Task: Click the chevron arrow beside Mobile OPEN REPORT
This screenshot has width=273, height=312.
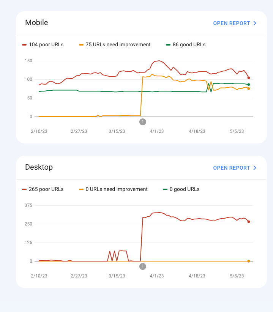Action: (255, 23)
